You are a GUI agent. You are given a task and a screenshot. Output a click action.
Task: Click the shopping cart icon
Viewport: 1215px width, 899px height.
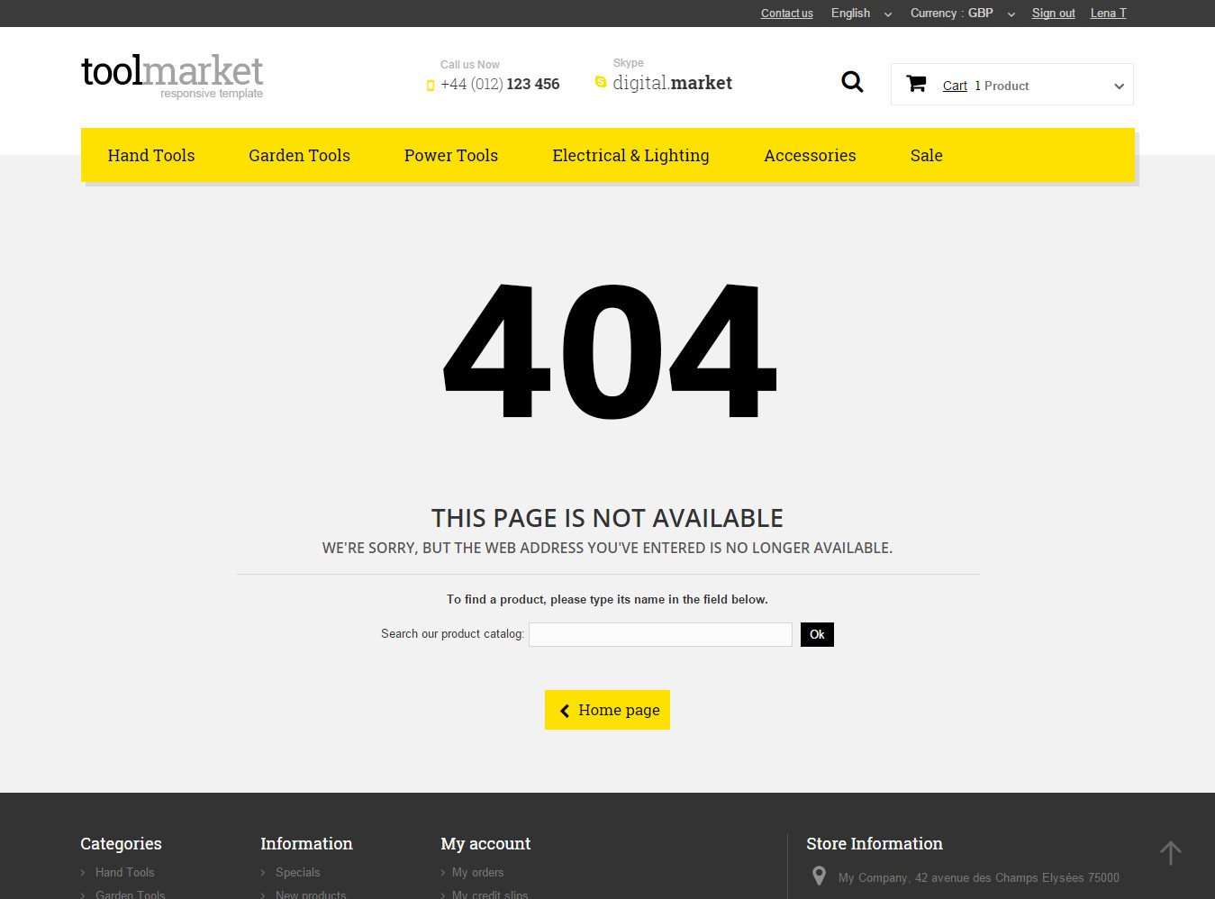(x=916, y=84)
